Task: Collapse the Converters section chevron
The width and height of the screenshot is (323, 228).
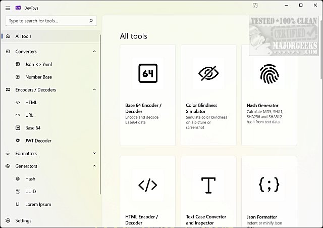Action: 94,52
